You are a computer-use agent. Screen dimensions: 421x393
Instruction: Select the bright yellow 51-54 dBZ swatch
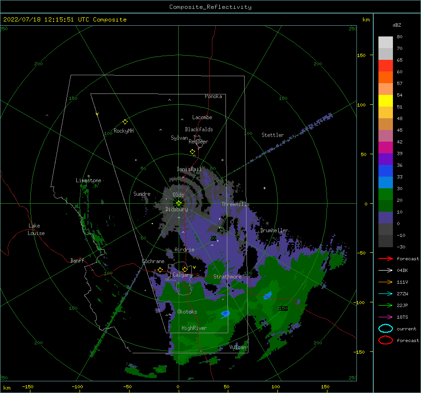pos(385,101)
